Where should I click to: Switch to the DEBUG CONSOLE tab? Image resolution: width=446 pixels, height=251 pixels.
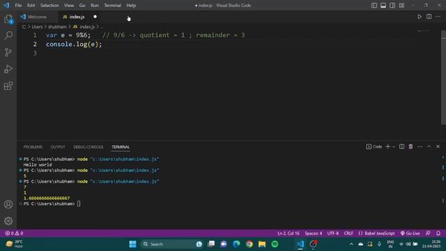coord(89,147)
